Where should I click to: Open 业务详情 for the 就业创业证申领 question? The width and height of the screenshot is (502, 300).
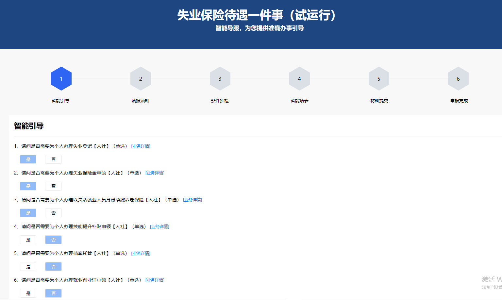(x=155, y=280)
